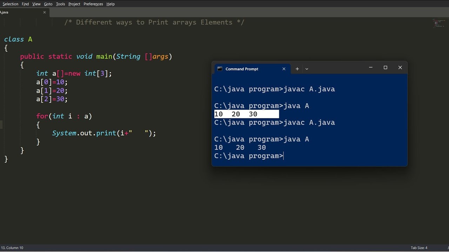Viewport: 449px width, 252px height.
Task: Open the Find menu
Action: [x=25, y=4]
